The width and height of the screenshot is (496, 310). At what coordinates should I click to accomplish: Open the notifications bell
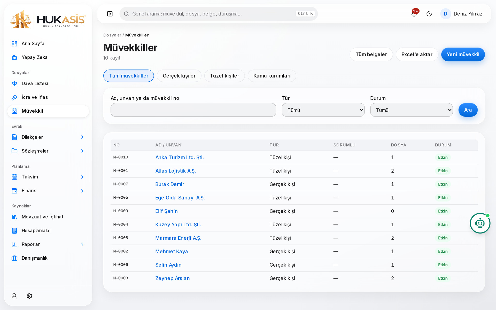(x=414, y=14)
